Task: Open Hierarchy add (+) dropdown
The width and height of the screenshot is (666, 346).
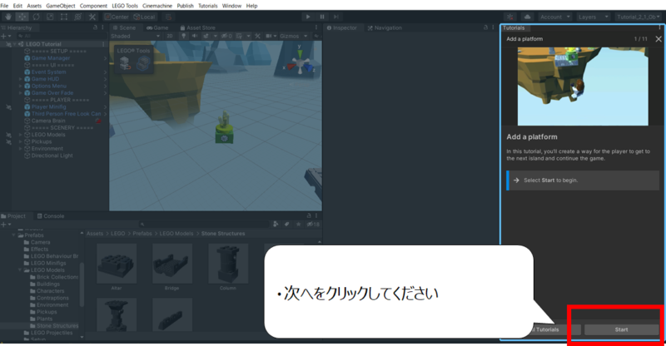Action: point(6,36)
